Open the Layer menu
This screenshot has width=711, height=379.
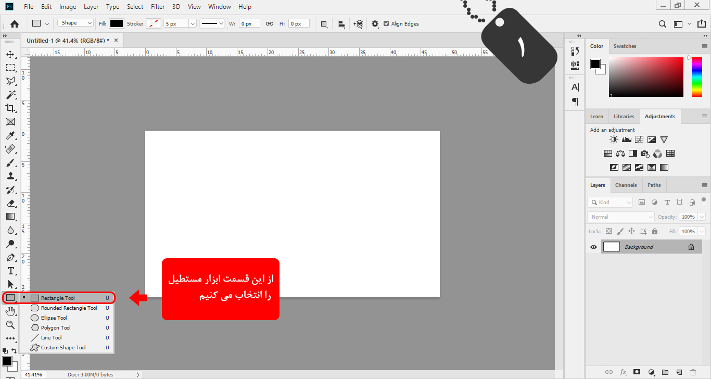(x=91, y=7)
